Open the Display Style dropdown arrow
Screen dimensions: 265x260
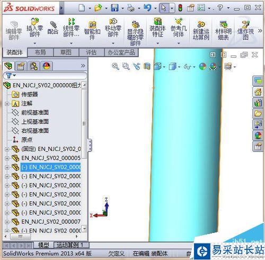179,67
